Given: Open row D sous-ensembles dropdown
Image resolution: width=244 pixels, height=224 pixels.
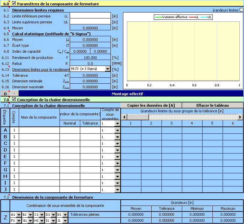Looking at the screenshot, I should [117, 150].
